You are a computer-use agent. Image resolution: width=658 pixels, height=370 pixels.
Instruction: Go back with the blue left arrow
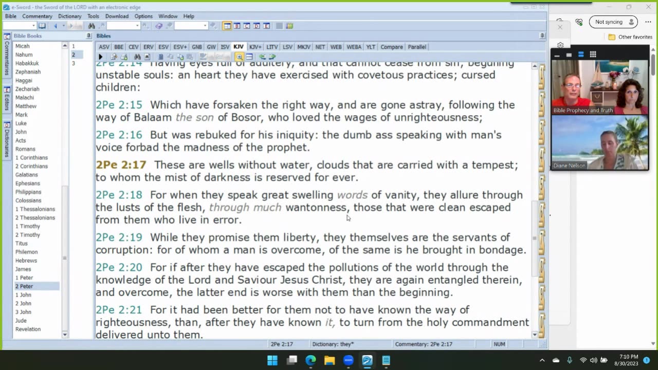coord(56,26)
